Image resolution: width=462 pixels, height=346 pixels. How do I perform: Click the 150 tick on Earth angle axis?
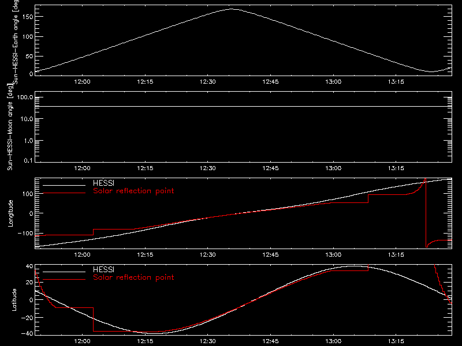point(28,17)
